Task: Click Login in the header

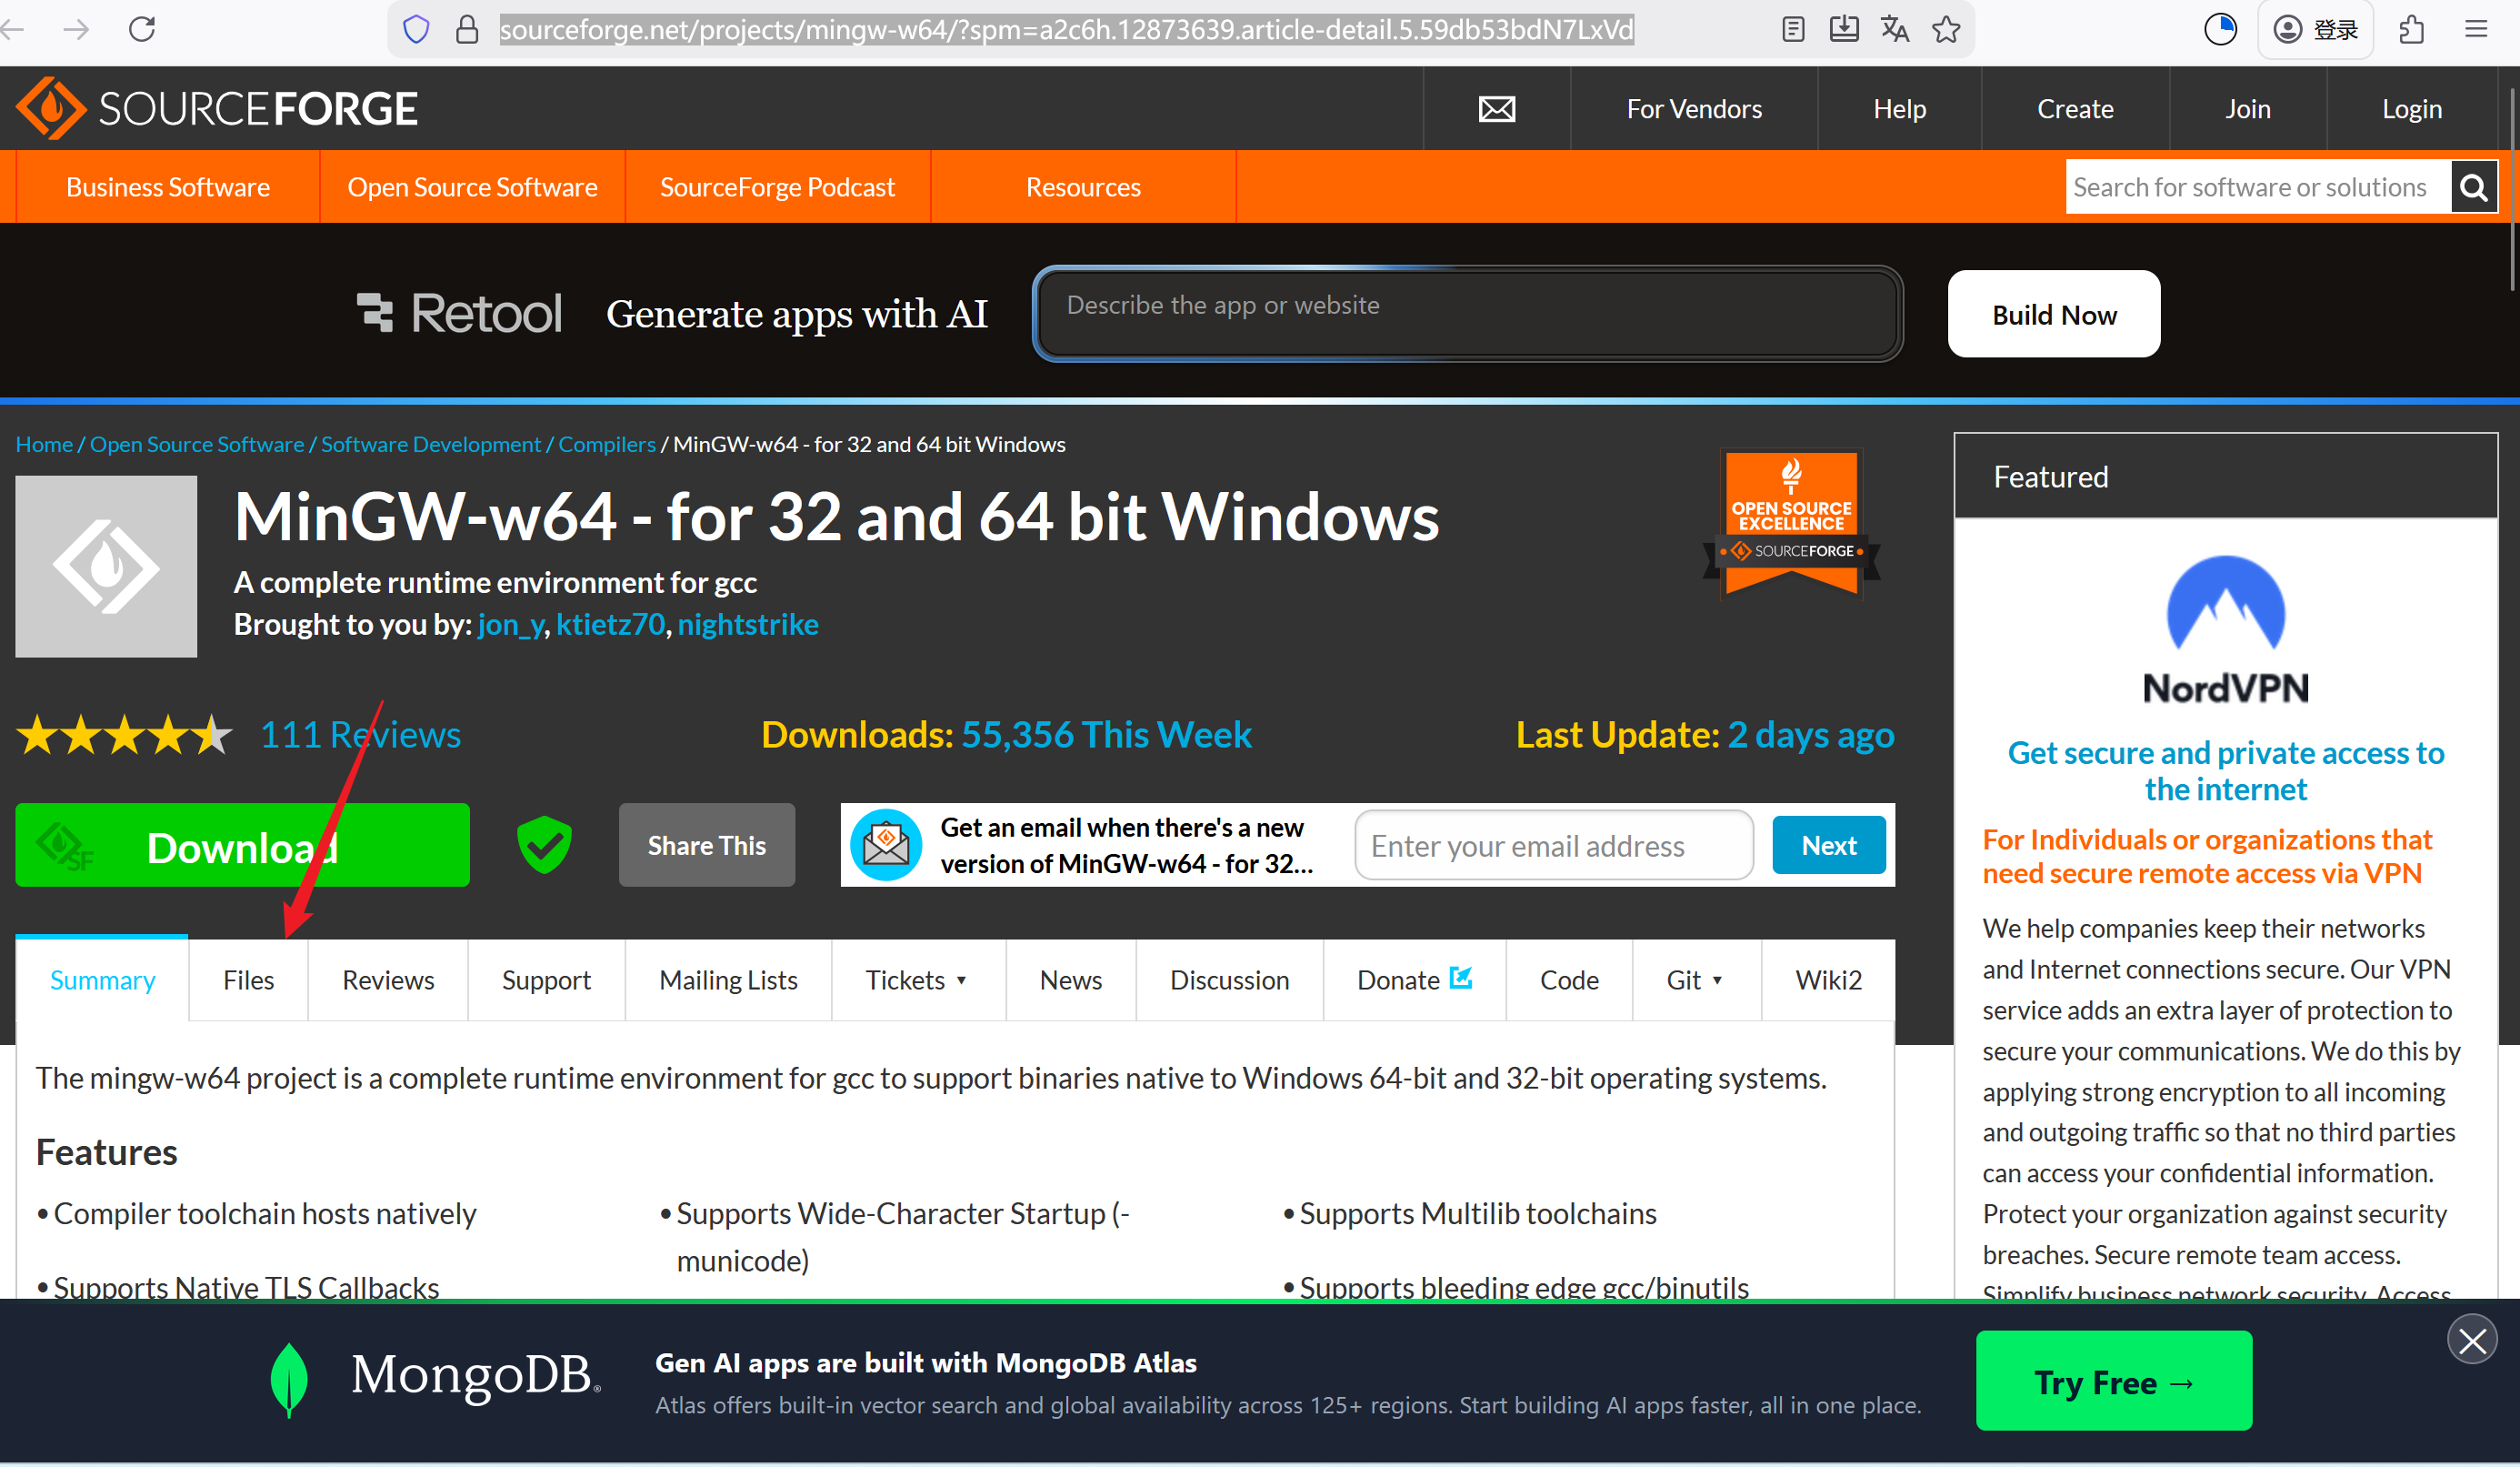Action: (2411, 108)
